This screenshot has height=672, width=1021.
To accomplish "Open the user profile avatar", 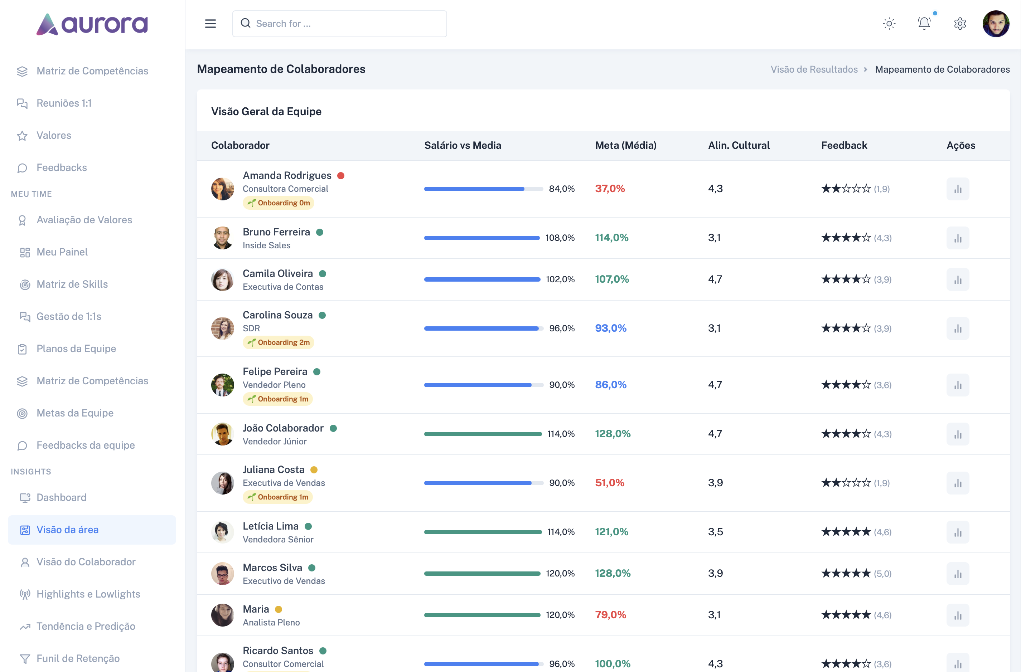I will pos(996,24).
